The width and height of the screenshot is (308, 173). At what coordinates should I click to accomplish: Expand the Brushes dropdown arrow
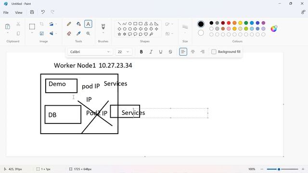(103, 33)
